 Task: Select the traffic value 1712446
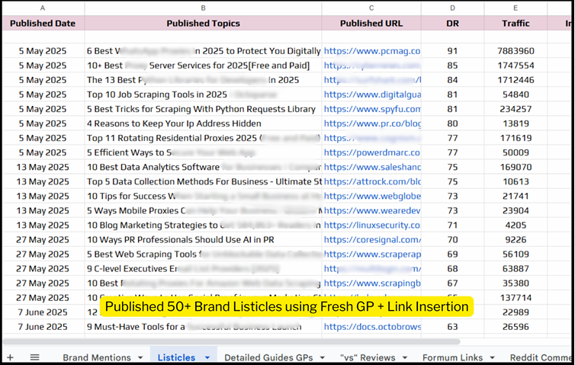click(516, 80)
